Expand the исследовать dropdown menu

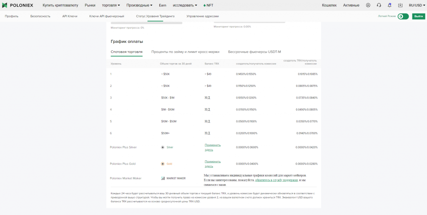click(184, 5)
